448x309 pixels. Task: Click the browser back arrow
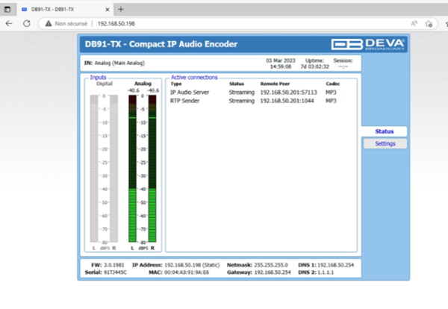click(x=9, y=23)
